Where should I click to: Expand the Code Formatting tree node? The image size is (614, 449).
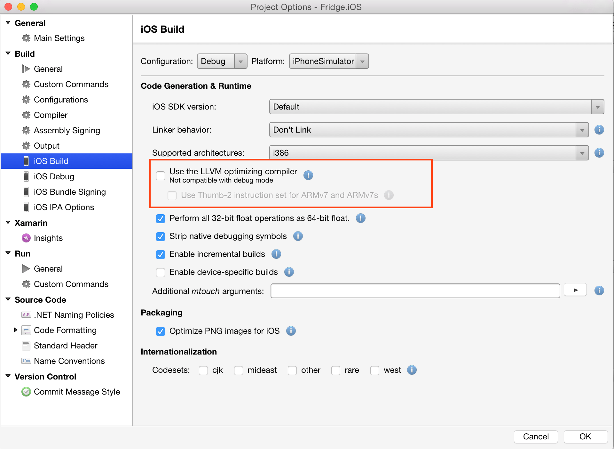pyautogui.click(x=15, y=330)
